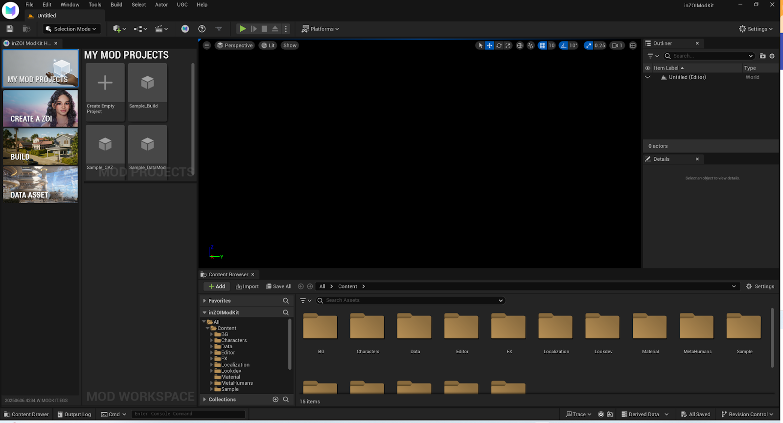
Task: Open grid snap value 10 dropdown
Action: [x=552, y=45]
